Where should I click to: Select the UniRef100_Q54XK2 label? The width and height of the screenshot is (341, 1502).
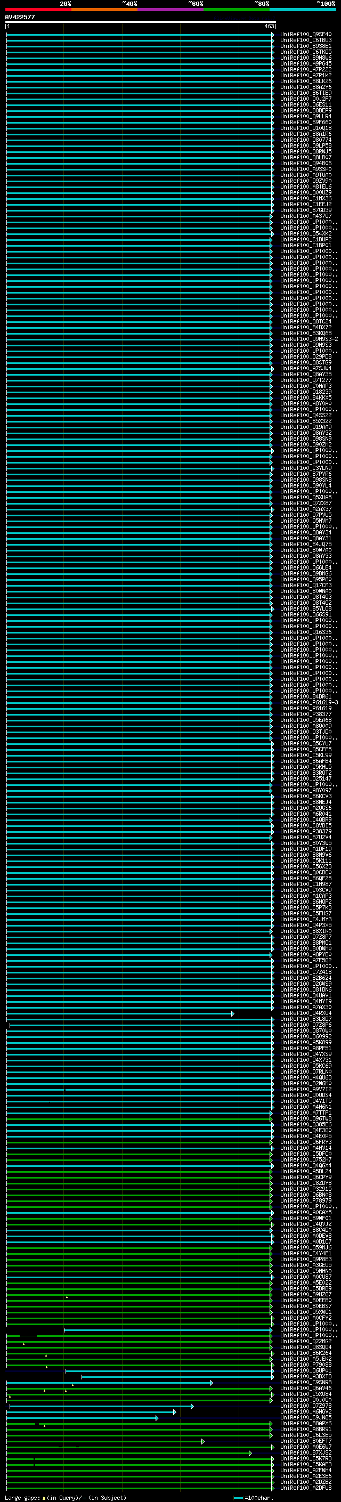coord(305,234)
